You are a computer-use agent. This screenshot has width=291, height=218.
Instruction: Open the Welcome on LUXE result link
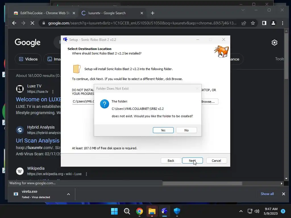[x=38, y=99]
